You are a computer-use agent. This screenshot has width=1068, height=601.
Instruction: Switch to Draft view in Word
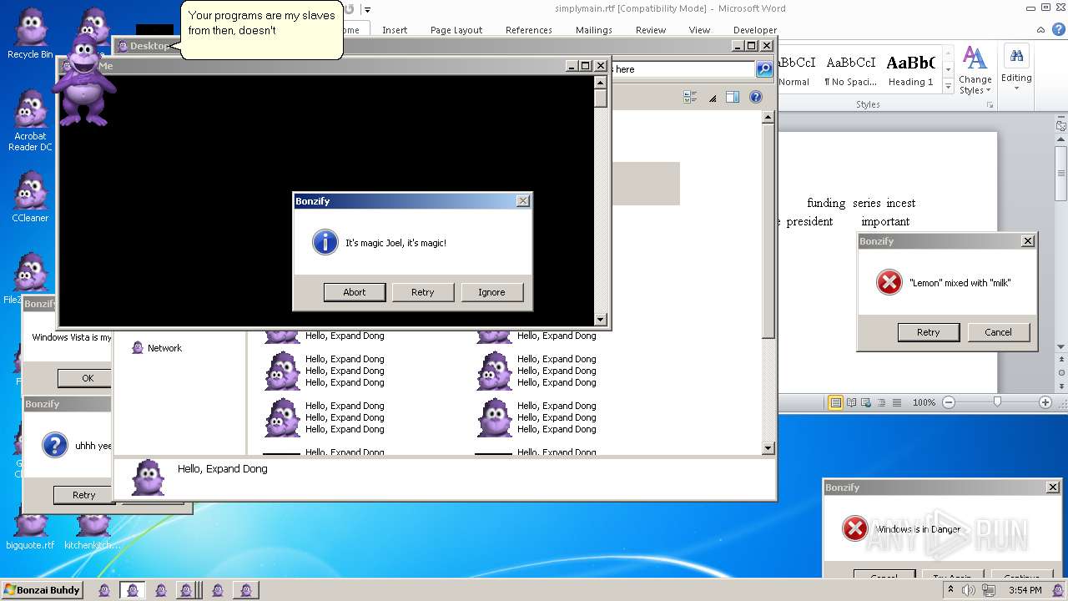[897, 402]
